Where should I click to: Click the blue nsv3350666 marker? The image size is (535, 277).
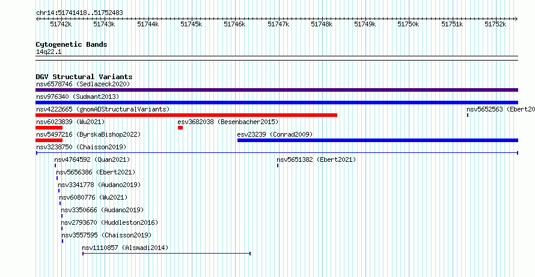tap(62, 216)
